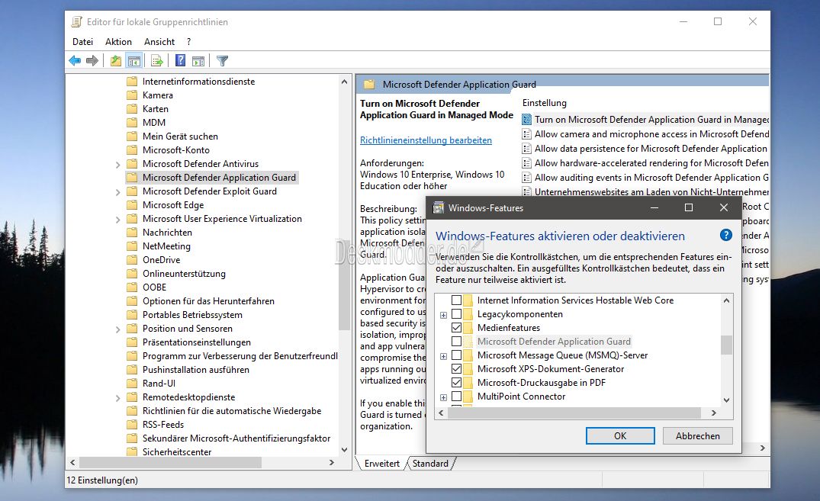Open the Aktion menu
This screenshot has width=820, height=501.
click(119, 42)
